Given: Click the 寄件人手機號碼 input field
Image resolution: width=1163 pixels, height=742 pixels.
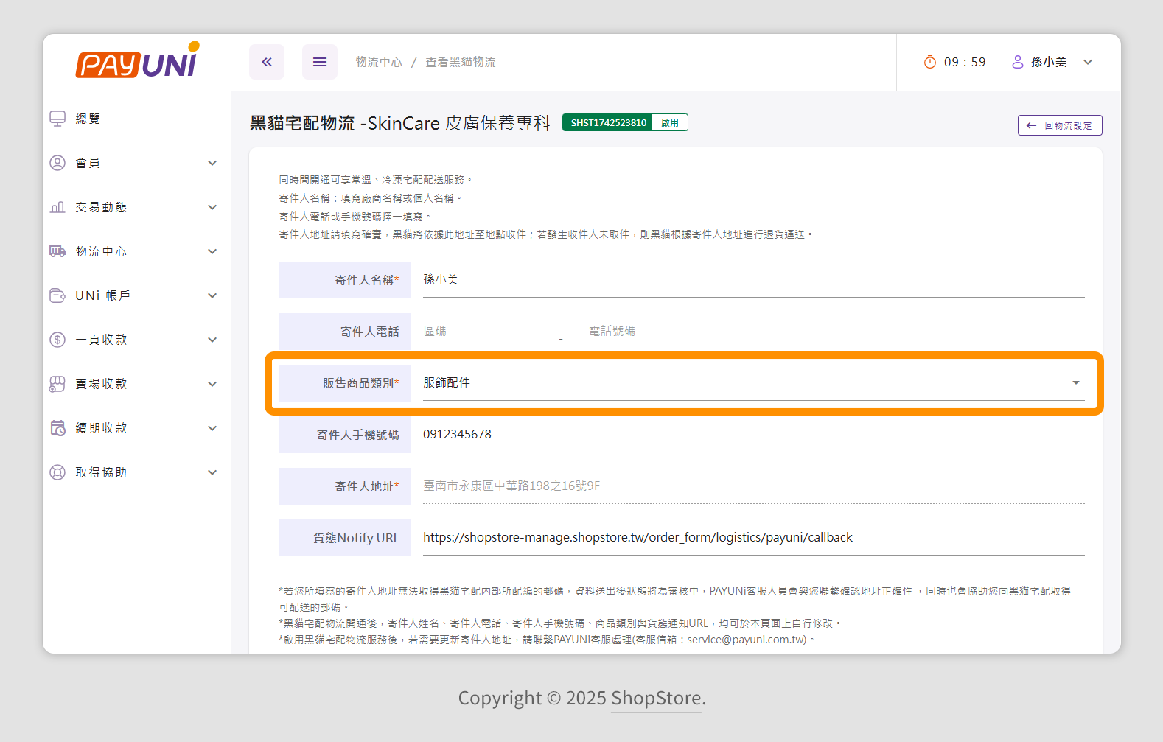Looking at the screenshot, I should tap(753, 435).
